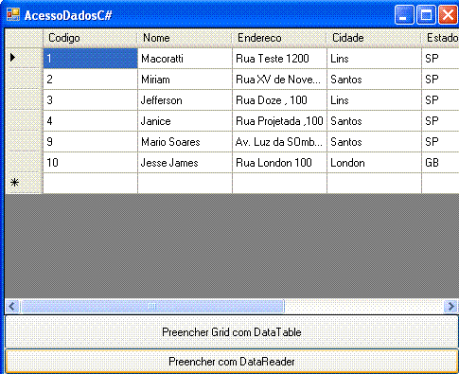Image resolution: width=459 pixels, height=374 pixels.
Task: Select the Rua XV de Nove... address cell
Action: tap(279, 79)
